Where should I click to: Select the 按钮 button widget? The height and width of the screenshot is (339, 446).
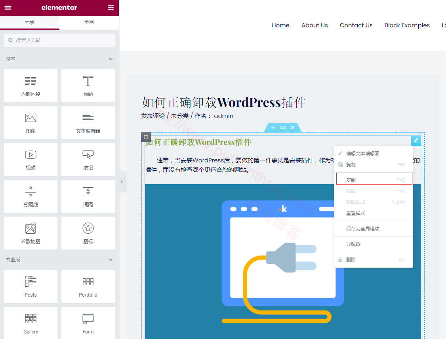point(88,159)
